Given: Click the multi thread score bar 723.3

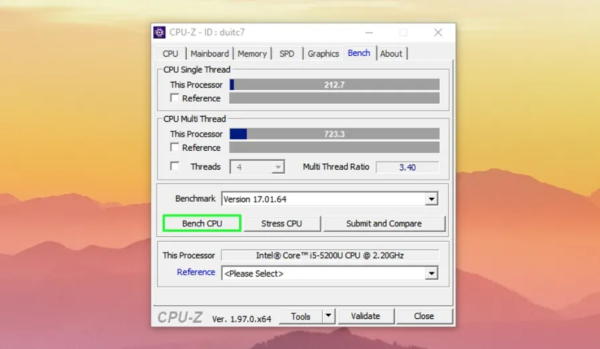Looking at the screenshot, I should click(x=335, y=134).
